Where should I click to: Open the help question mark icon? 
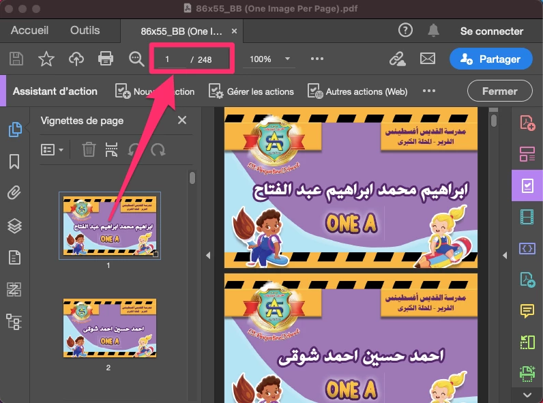(x=405, y=31)
